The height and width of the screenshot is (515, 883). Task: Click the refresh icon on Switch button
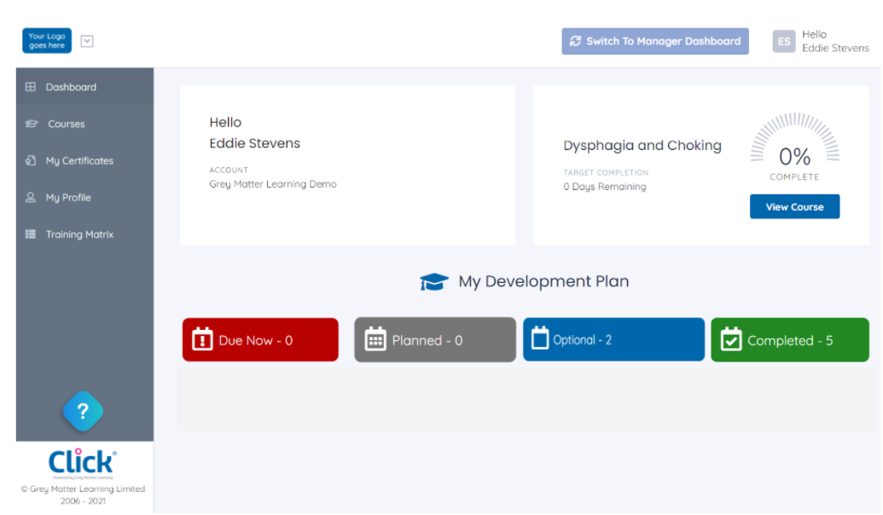pyautogui.click(x=575, y=41)
